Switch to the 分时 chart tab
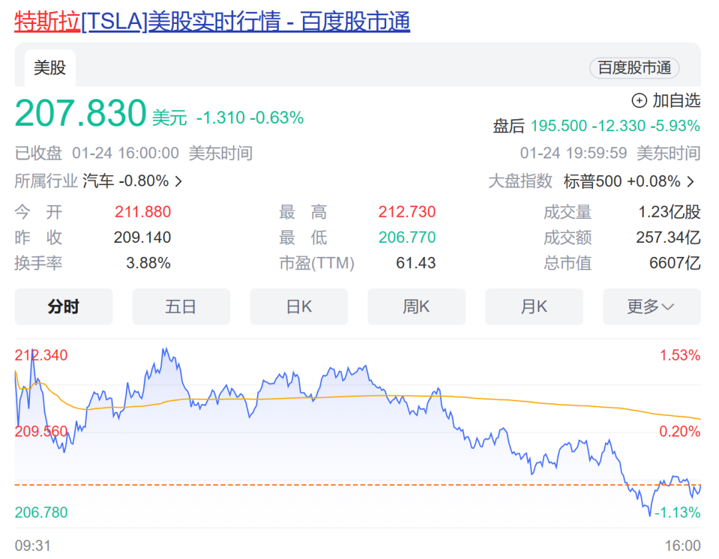 pyautogui.click(x=64, y=307)
